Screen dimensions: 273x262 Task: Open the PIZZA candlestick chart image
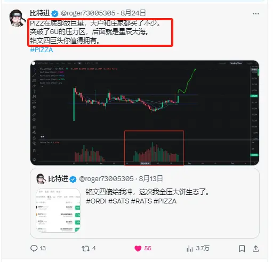click(x=144, y=113)
